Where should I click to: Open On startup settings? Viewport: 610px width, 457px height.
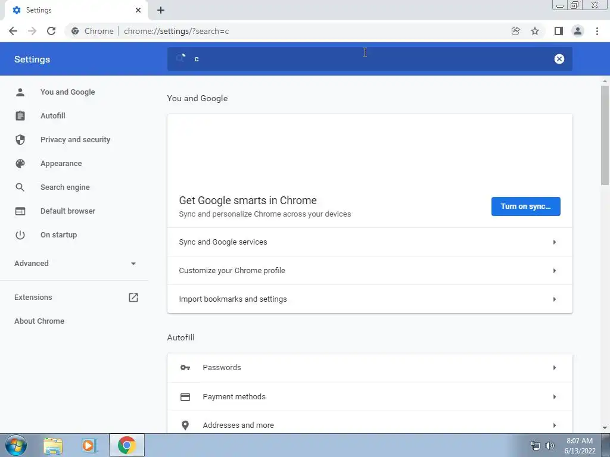(x=59, y=235)
